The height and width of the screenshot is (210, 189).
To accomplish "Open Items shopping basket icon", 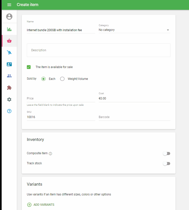I will click(9, 41).
